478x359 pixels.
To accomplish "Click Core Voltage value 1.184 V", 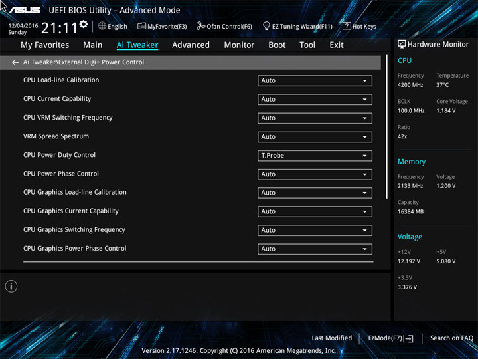I will [x=446, y=111].
